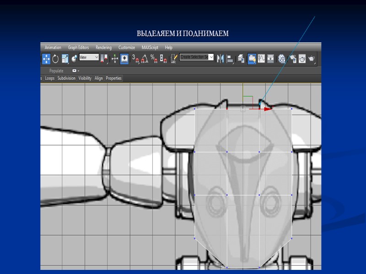The image size is (366, 274).
Task: Click the Mirror tool icon
Action: (x=220, y=58)
